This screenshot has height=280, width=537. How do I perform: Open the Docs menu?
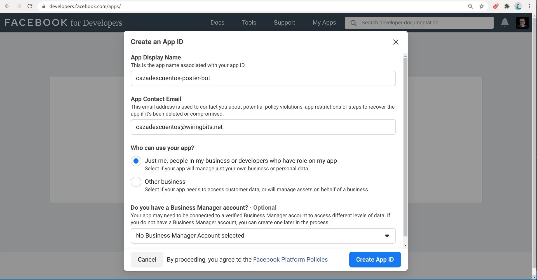217,23
